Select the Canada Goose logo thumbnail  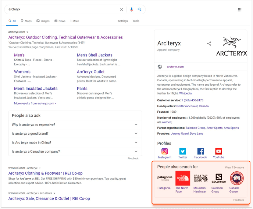[x=237, y=178]
